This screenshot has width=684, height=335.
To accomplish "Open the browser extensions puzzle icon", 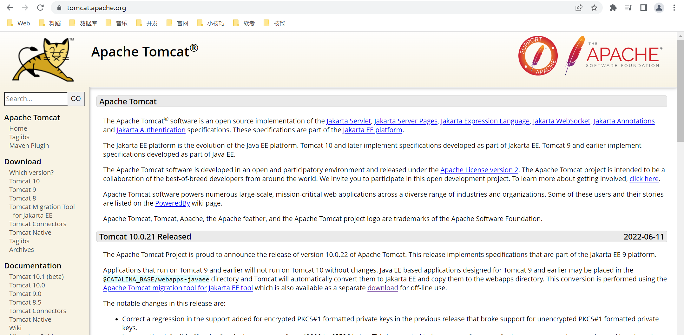I will pos(613,8).
